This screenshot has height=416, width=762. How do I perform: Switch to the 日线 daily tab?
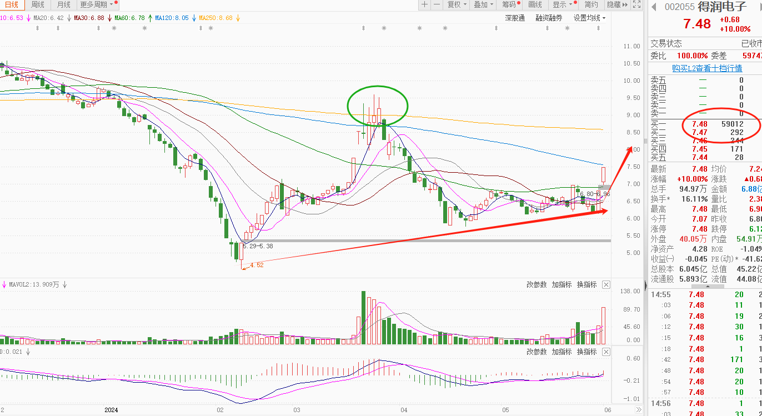[x=11, y=4]
